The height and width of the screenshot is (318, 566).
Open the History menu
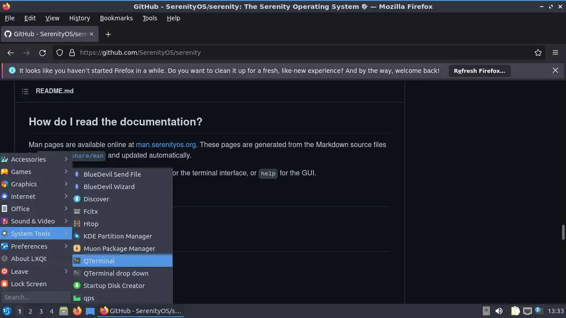80,18
